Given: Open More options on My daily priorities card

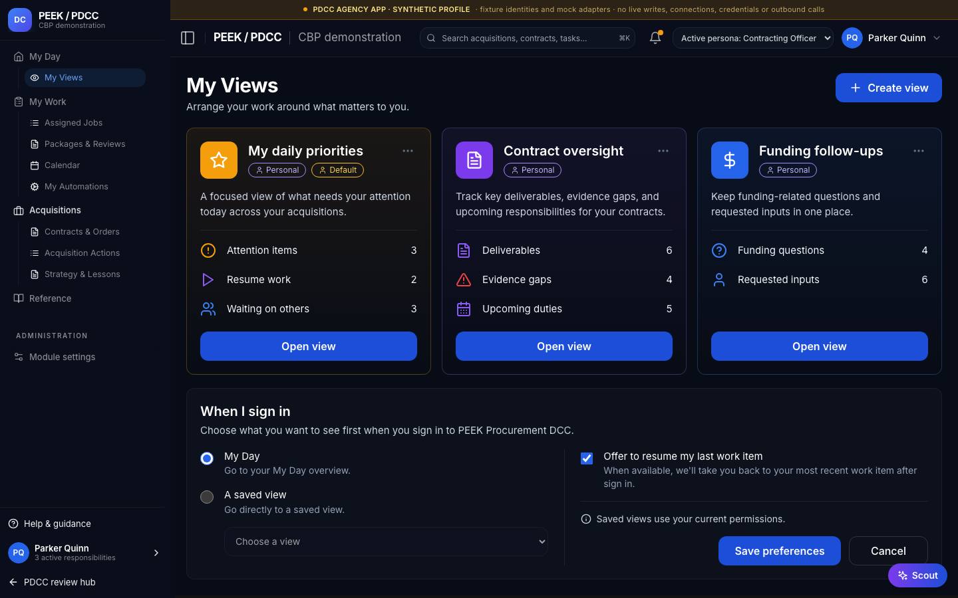Looking at the screenshot, I should coord(408,151).
